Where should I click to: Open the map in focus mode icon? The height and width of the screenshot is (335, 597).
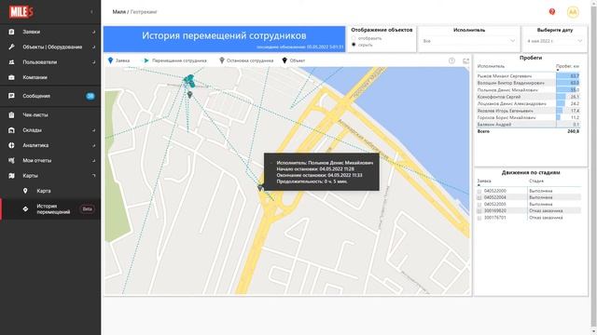(x=465, y=60)
